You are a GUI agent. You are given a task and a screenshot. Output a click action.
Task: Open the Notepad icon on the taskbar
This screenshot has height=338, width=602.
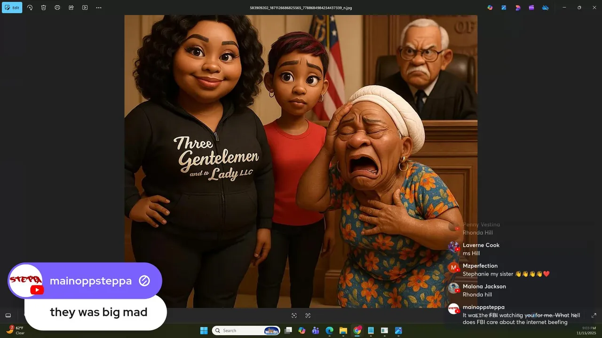coord(371,330)
